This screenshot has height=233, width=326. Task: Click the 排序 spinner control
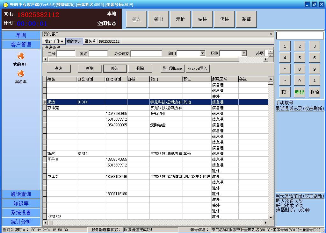(271, 53)
